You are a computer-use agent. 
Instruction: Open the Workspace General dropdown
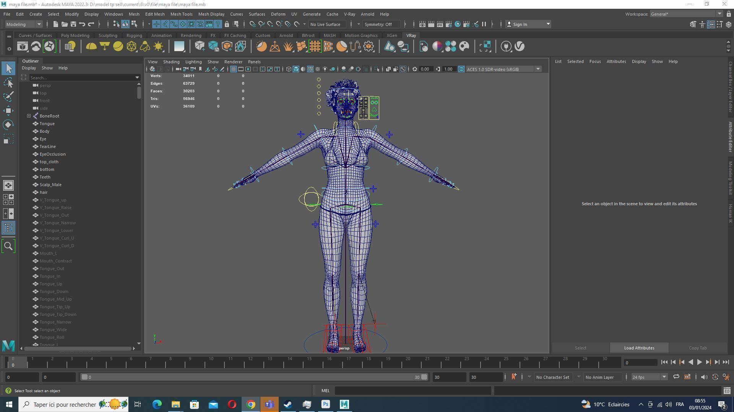click(686, 14)
